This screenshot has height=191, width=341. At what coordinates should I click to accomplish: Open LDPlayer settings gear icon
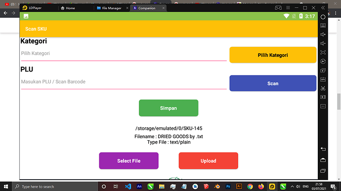(323, 17)
